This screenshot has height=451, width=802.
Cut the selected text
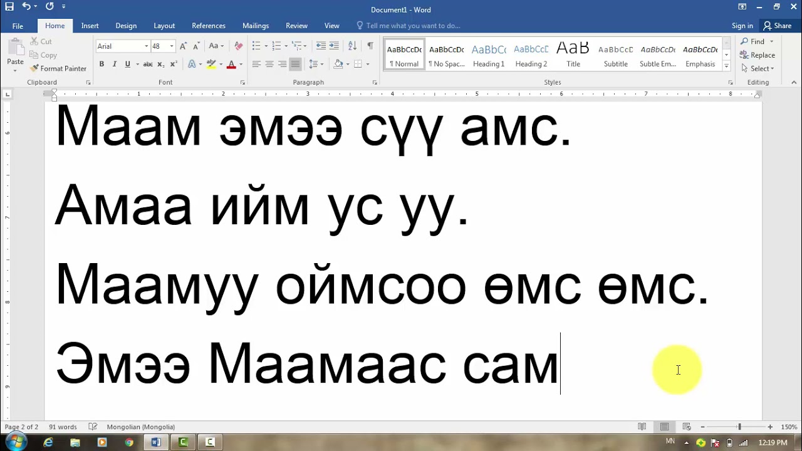tap(41, 41)
